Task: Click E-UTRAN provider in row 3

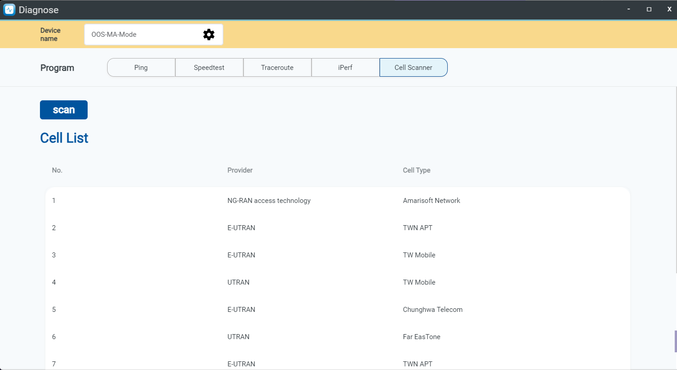Action: (241, 255)
